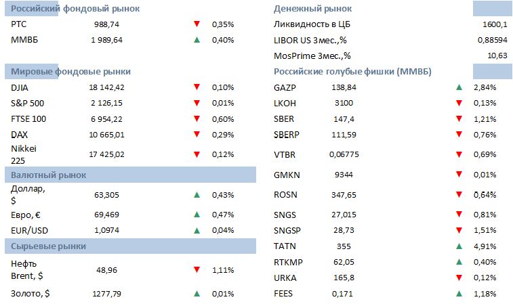The height and width of the screenshot is (308, 513).
Task: Select the green up arrow for FEES
Action: coord(459,294)
